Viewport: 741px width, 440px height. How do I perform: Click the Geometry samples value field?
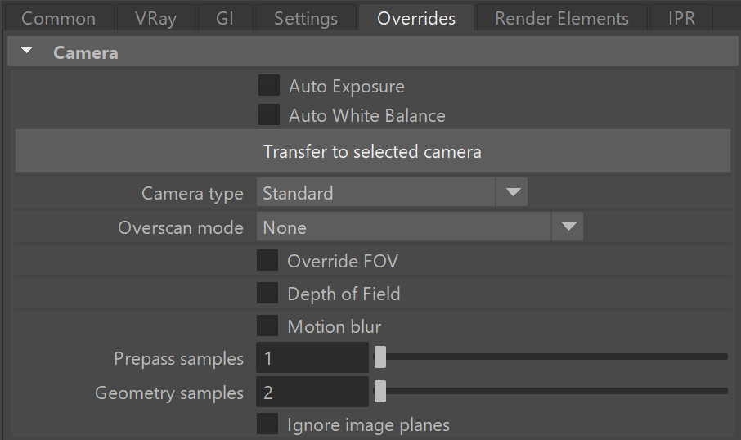[312, 393]
